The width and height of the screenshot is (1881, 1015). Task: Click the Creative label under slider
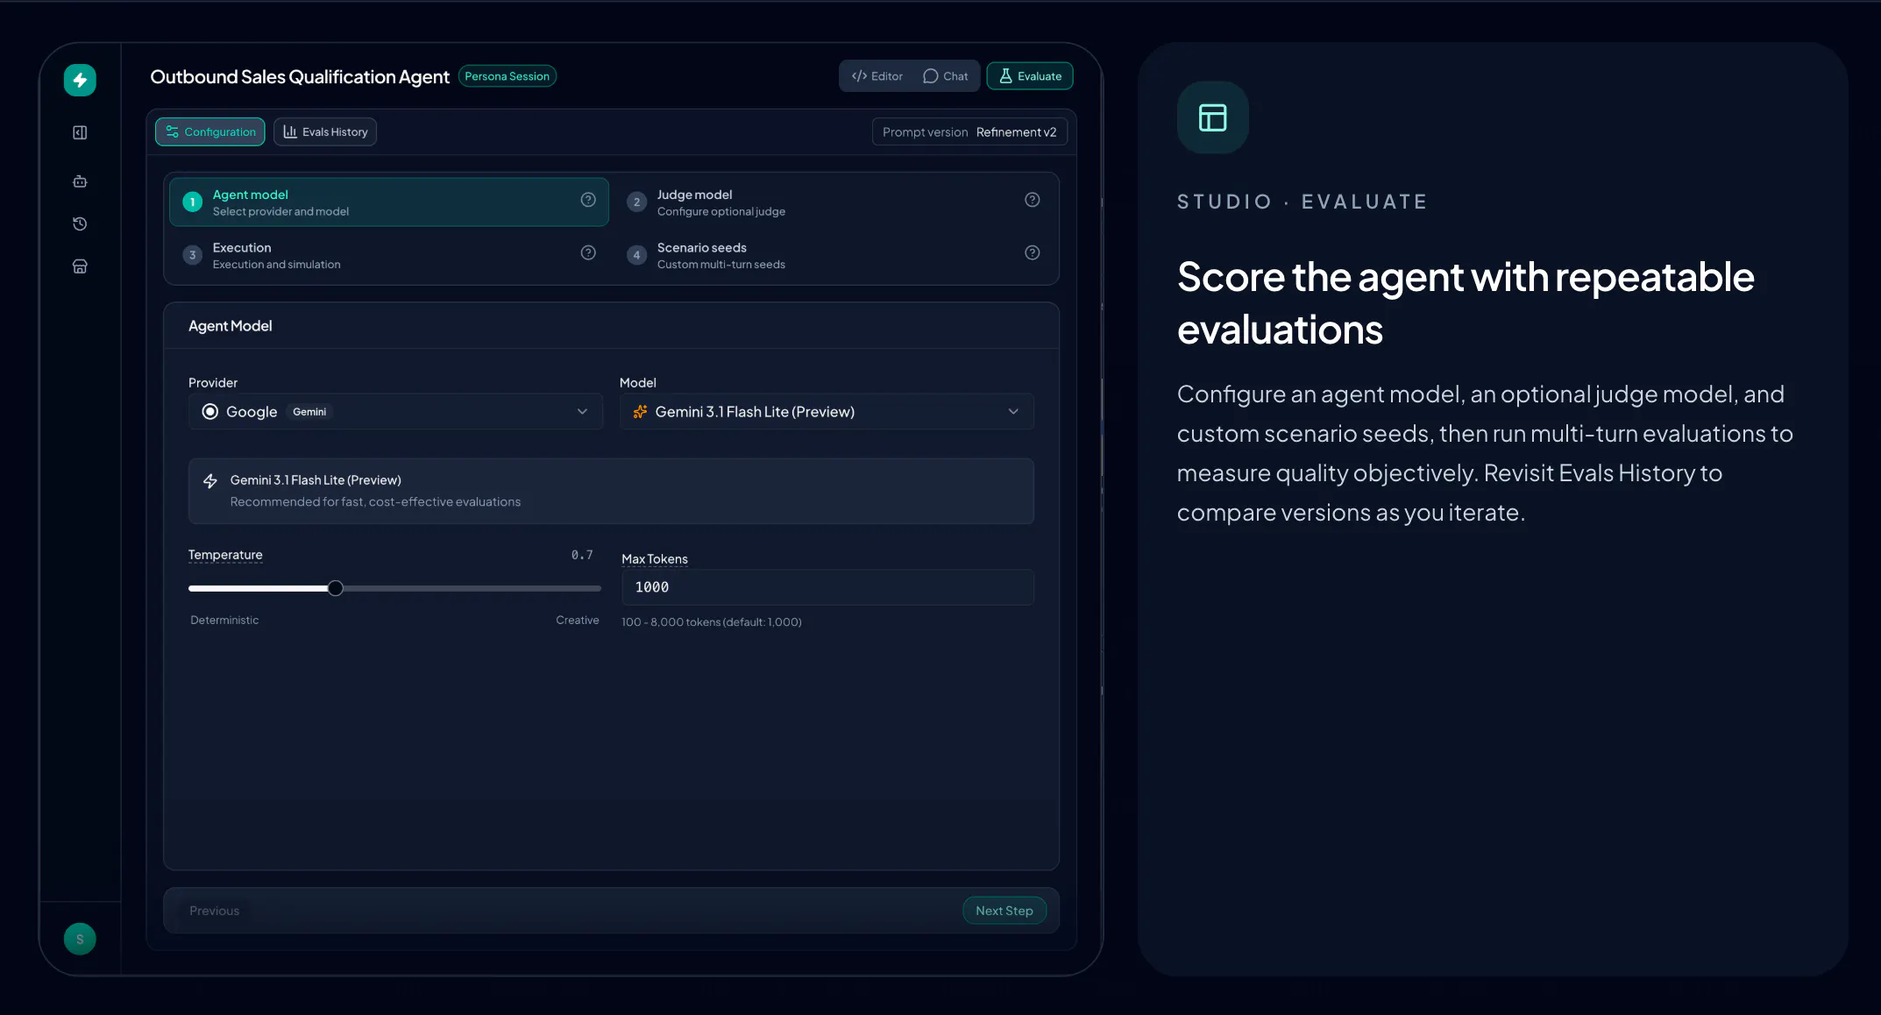pos(578,620)
